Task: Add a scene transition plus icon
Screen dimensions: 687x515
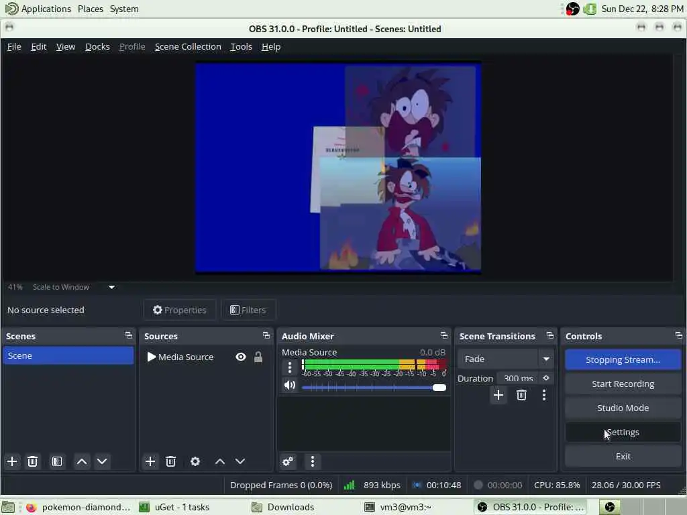Action: point(498,395)
